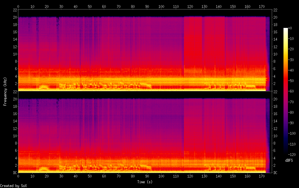This screenshot has width=299, height=188.
Task: Click the white top end of the color bar
Action: [286, 29]
